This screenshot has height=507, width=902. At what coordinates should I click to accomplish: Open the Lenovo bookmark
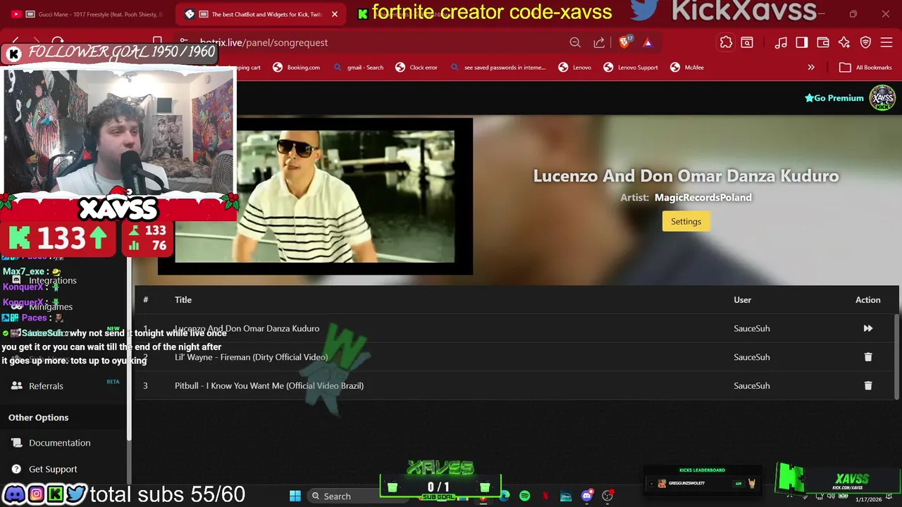point(575,68)
